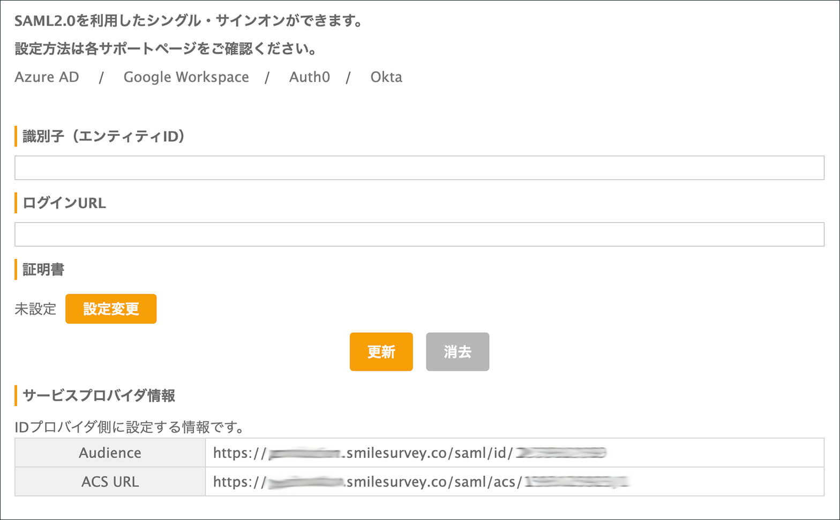Click the Auth0 support page link
Image resolution: width=840 pixels, height=520 pixels.
[x=309, y=77]
